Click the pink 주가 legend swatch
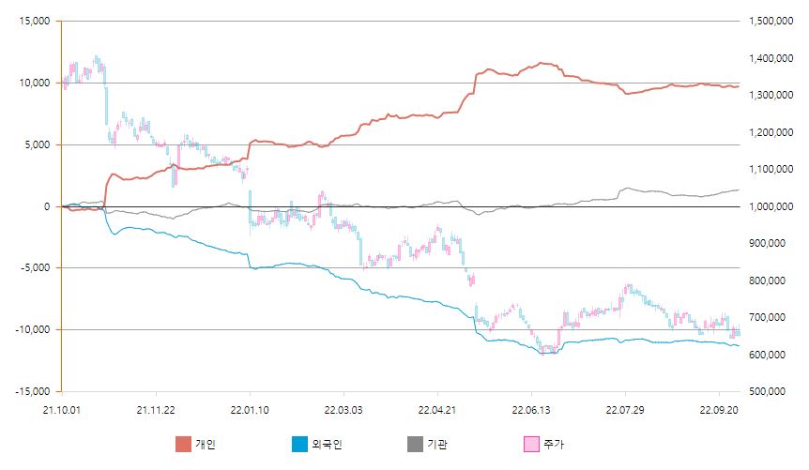 point(531,444)
